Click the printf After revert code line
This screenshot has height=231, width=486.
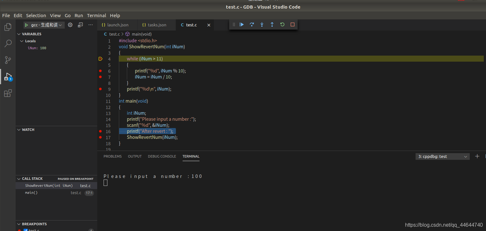click(x=150, y=131)
